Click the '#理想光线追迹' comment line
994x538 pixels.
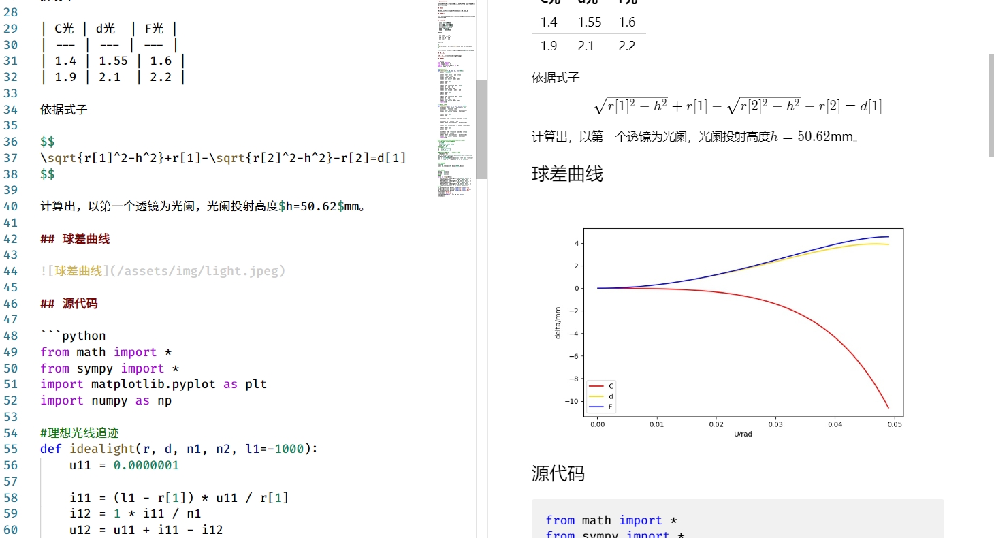point(80,433)
